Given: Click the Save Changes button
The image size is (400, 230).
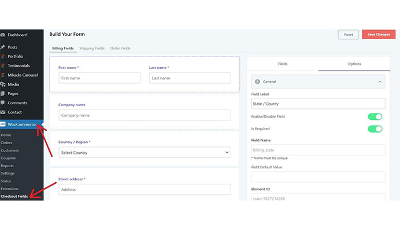Looking at the screenshot, I should pyautogui.click(x=379, y=35).
